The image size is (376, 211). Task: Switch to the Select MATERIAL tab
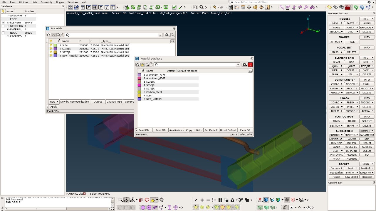coord(100,194)
